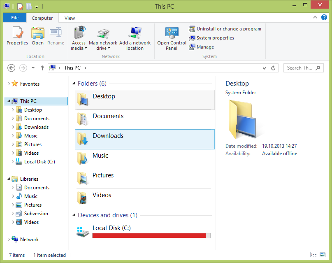Click the New folder quick access icon
This screenshot has width=332, height=263.
click(29, 6)
